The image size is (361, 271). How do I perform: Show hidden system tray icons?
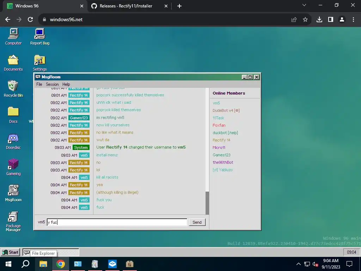tap(298, 264)
